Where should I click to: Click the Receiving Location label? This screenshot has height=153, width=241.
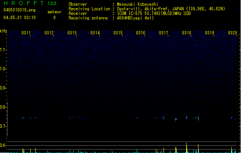pos(89,9)
